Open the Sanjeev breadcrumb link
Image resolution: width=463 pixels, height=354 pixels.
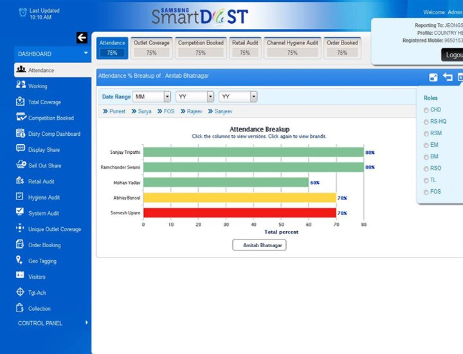click(224, 111)
